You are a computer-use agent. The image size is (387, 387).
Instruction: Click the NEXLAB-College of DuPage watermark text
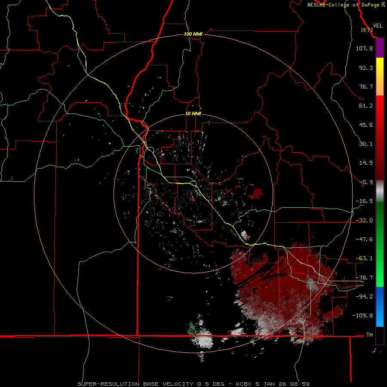pos(346,5)
